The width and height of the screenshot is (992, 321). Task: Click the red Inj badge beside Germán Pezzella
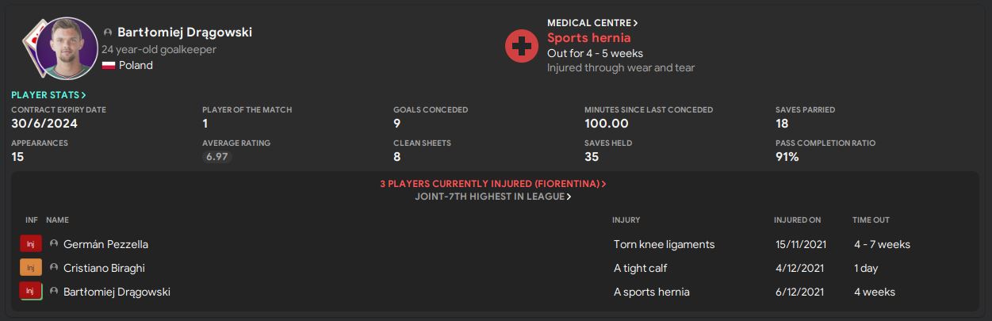[x=30, y=244]
